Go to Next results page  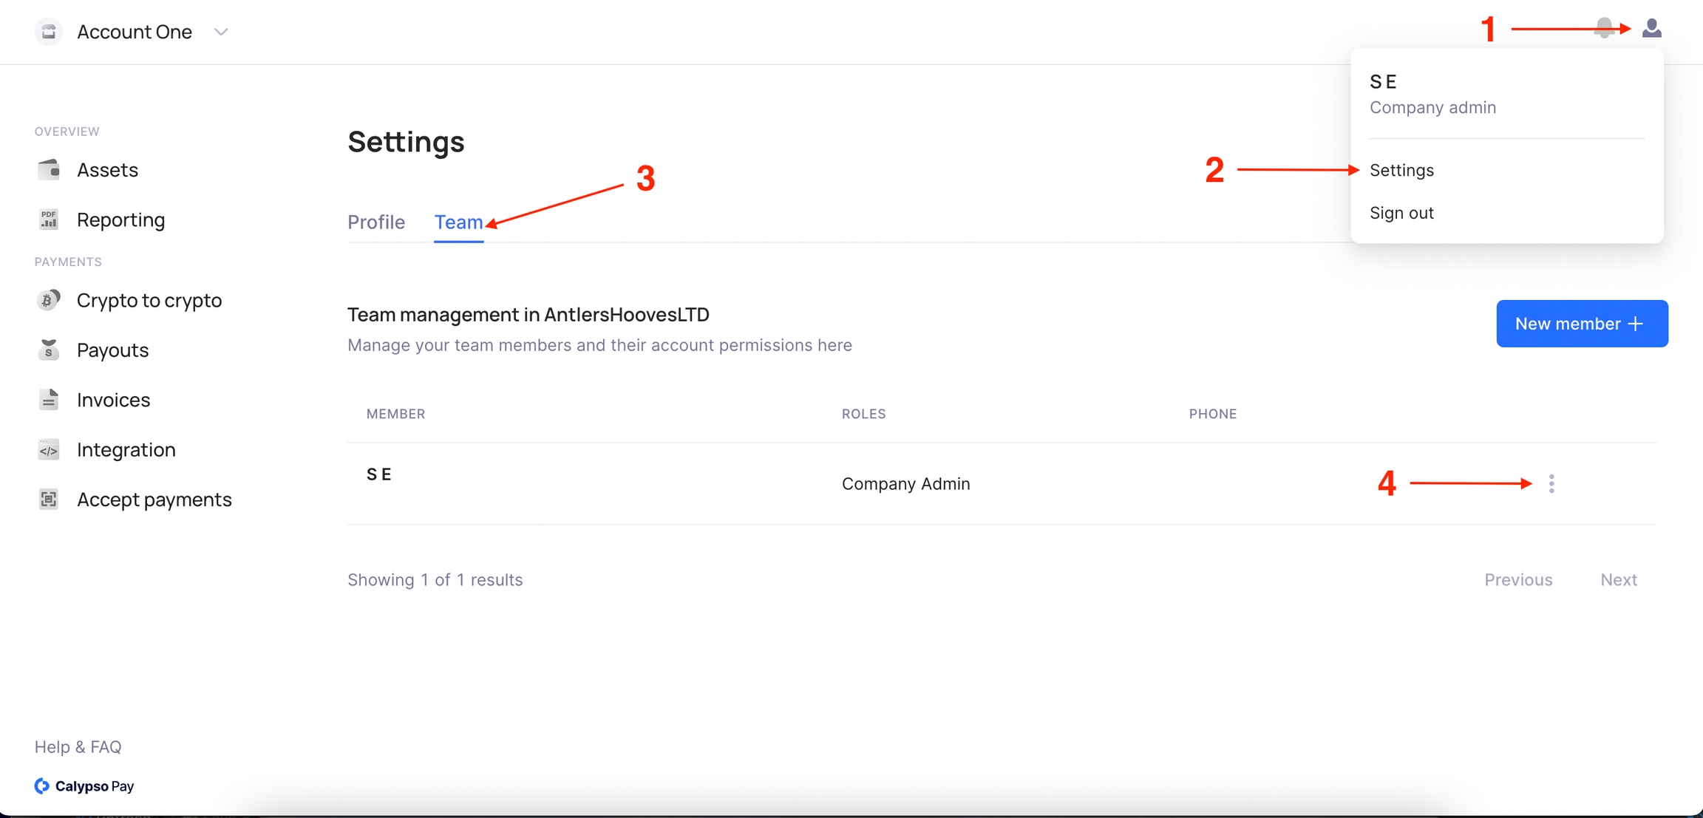[x=1618, y=580]
